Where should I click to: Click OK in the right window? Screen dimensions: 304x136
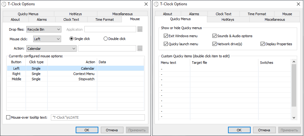(x=239, y=130)
